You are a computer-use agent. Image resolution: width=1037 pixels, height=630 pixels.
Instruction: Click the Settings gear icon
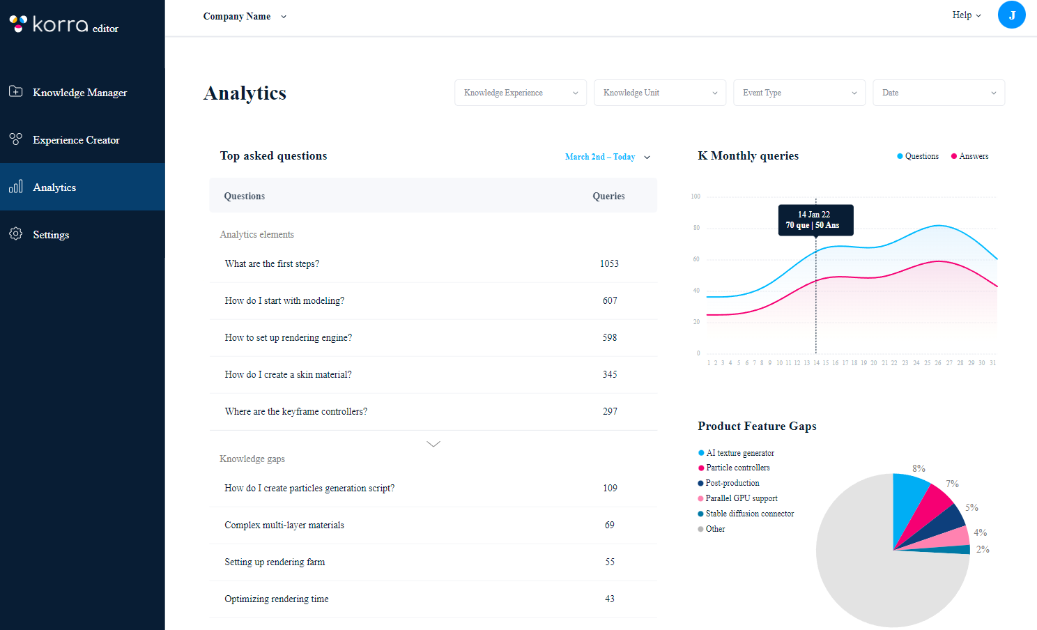click(16, 233)
